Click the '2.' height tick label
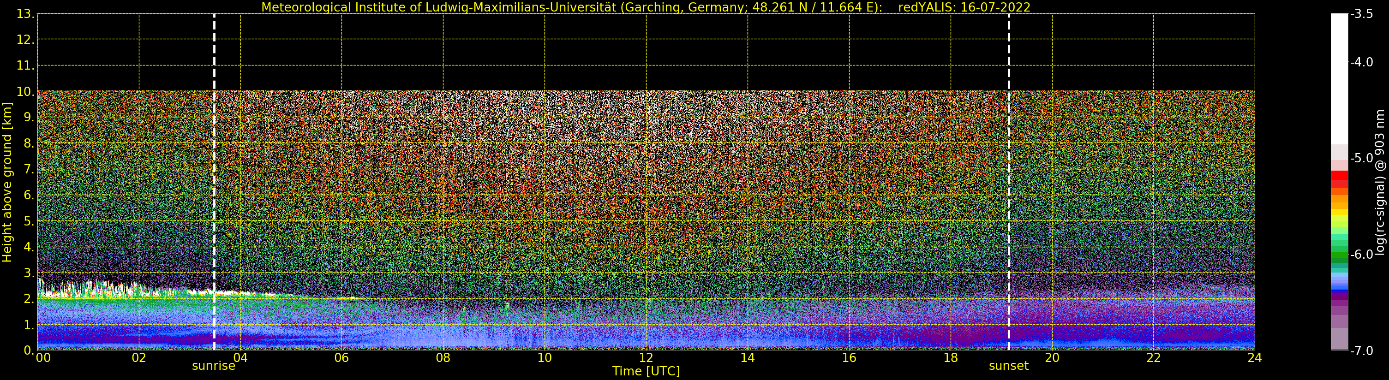The image size is (1389, 380). [x=29, y=299]
